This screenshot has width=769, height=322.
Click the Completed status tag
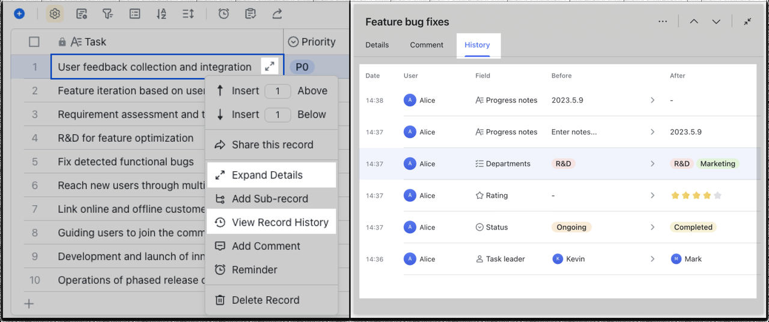(x=693, y=227)
